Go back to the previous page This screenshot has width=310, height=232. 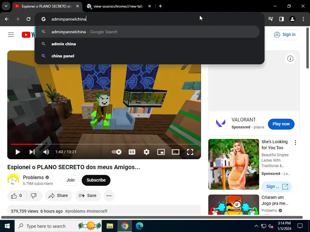click(7, 19)
